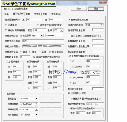Screen dimensions: 127x122
Task: Select the 窗口与系统 tab
Action: point(18,14)
